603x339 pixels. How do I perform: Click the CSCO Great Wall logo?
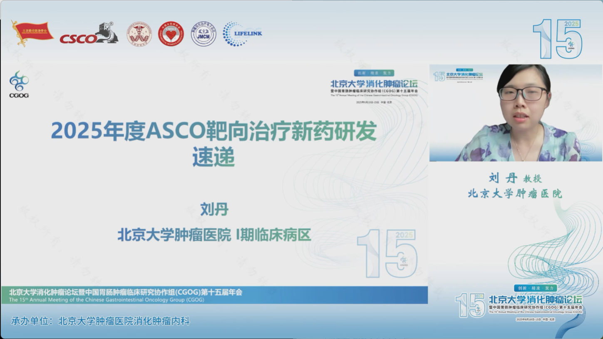pyautogui.click(x=89, y=34)
